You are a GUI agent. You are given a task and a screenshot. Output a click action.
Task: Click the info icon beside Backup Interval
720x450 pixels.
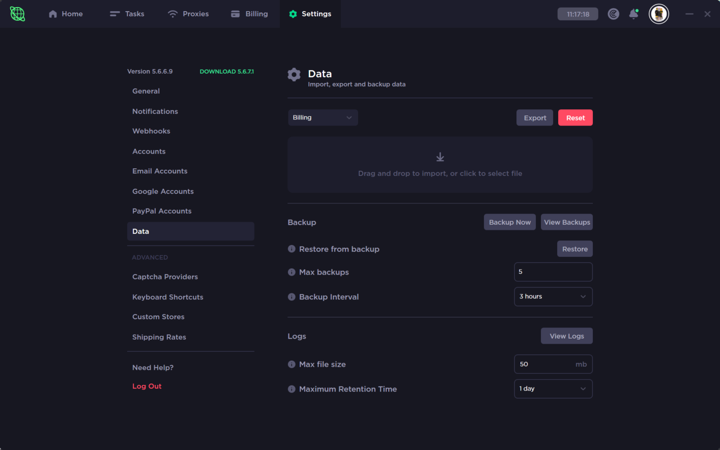(292, 297)
